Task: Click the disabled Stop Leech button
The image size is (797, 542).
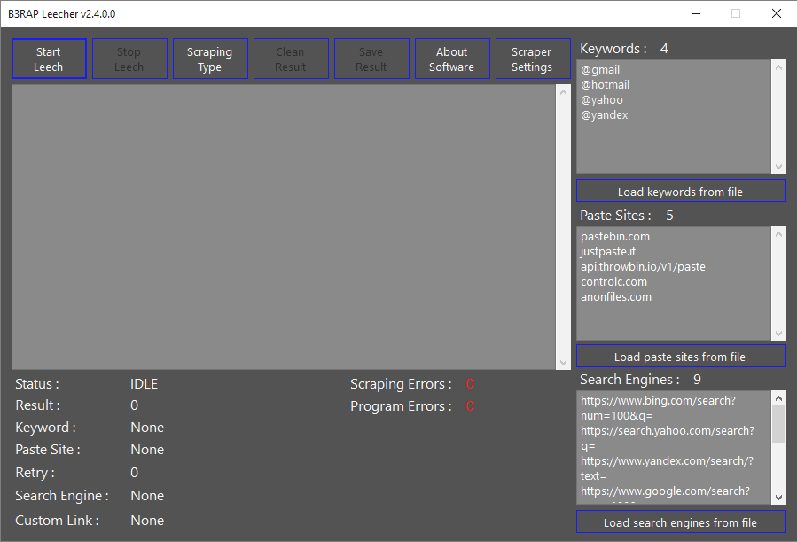Action: coord(129,59)
